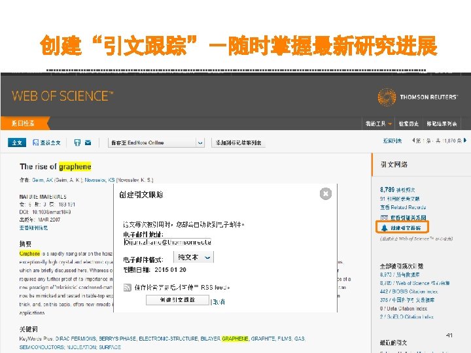
Task: Click the Web of Science logo
Action: [x=63, y=96]
